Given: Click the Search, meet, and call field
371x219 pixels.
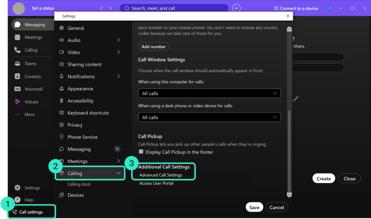Looking at the screenshot, I should [174, 8].
